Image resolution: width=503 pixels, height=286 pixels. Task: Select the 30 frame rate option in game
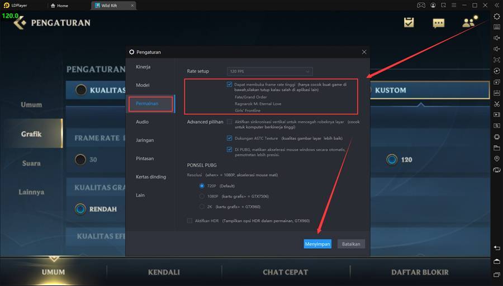[80, 159]
